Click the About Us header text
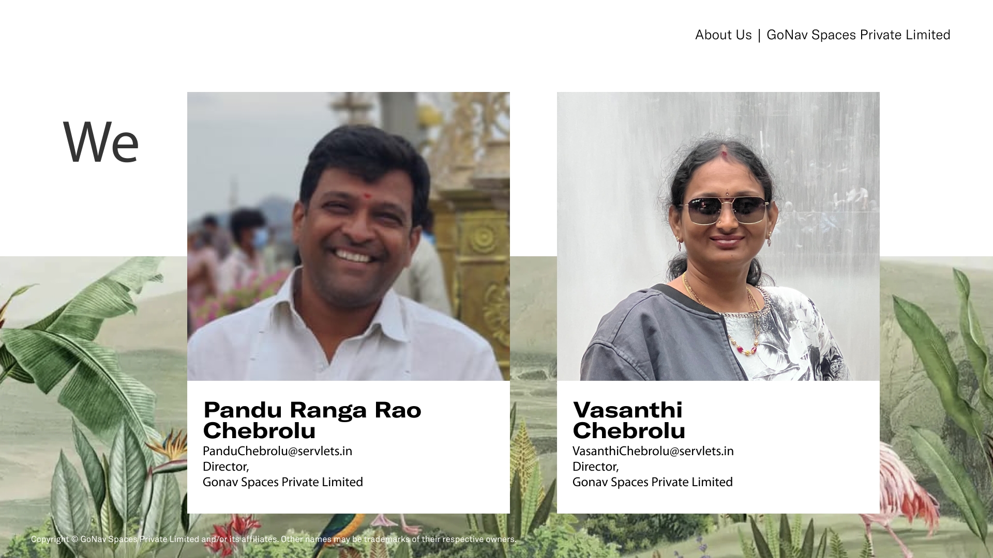This screenshot has height=558, width=993. point(723,35)
